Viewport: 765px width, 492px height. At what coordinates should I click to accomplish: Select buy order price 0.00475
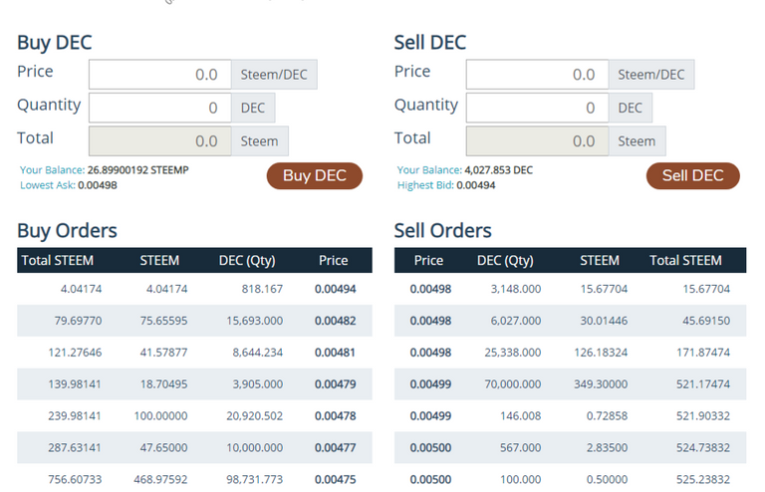[x=335, y=479]
